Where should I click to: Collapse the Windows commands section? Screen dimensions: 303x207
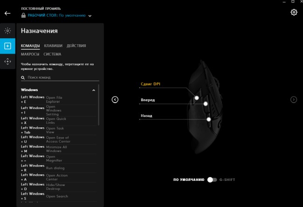coord(94,90)
